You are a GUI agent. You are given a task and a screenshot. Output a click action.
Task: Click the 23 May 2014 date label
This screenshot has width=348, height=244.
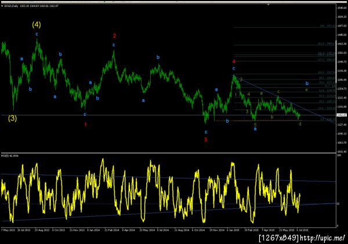[x=147, y=230]
